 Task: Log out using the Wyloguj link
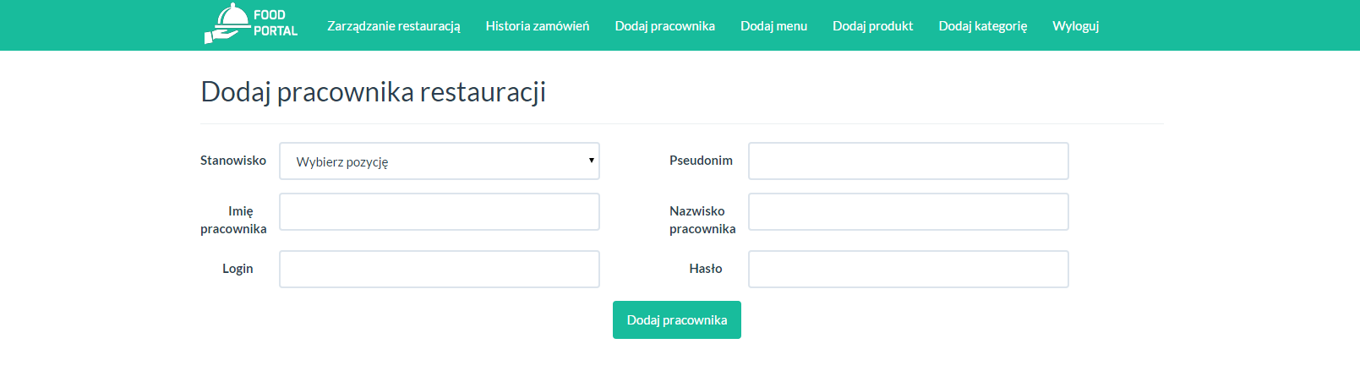[1076, 26]
